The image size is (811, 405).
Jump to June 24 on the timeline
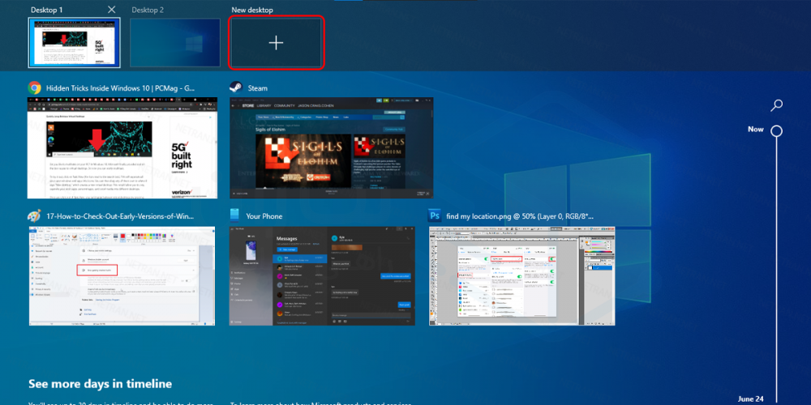(750, 399)
